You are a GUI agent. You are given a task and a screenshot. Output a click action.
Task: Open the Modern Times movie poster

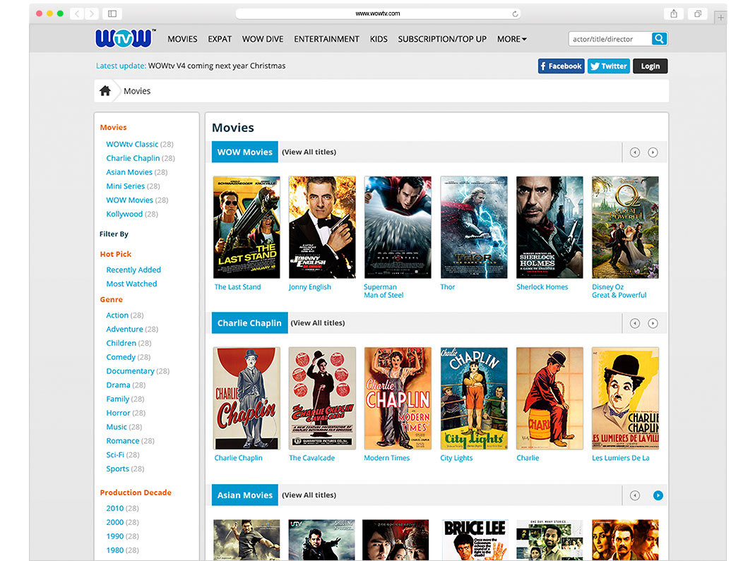pyautogui.click(x=398, y=397)
